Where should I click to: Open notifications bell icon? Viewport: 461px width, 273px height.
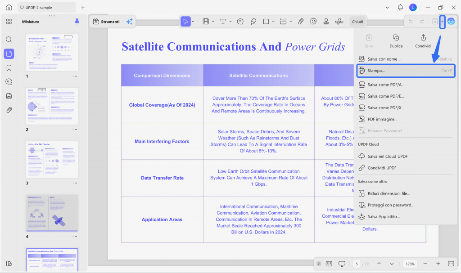[x=400, y=7]
